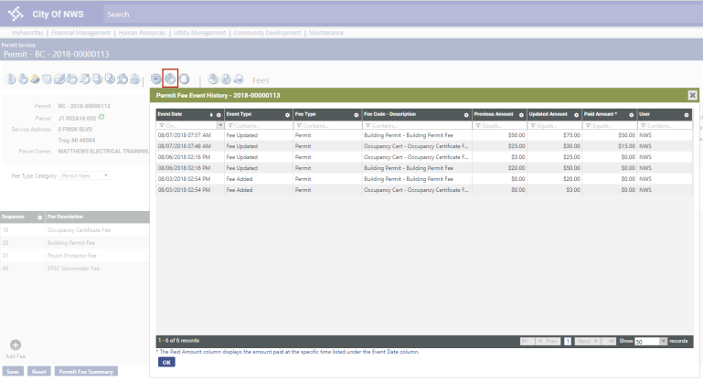Viewport: 703px width, 381px height.
Task: Open the Previous Amount column settings icon
Action: [x=520, y=115]
